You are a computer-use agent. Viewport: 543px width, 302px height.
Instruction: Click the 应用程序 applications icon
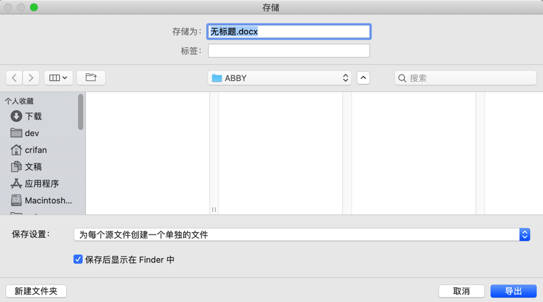(16, 183)
